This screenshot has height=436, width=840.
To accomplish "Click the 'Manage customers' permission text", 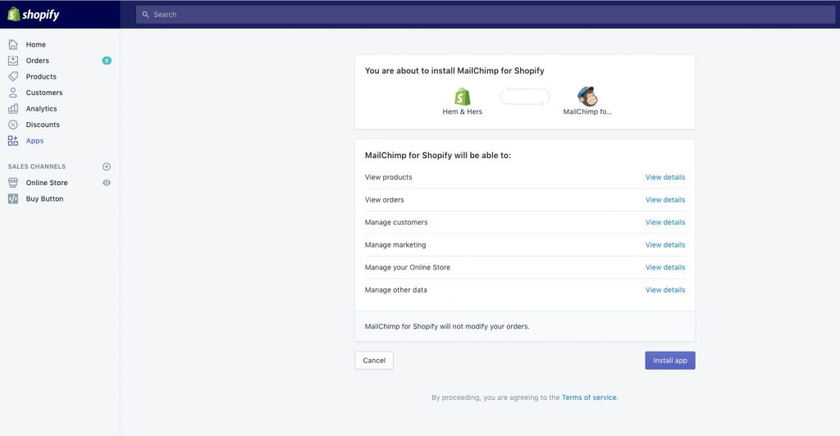I will pyautogui.click(x=396, y=222).
